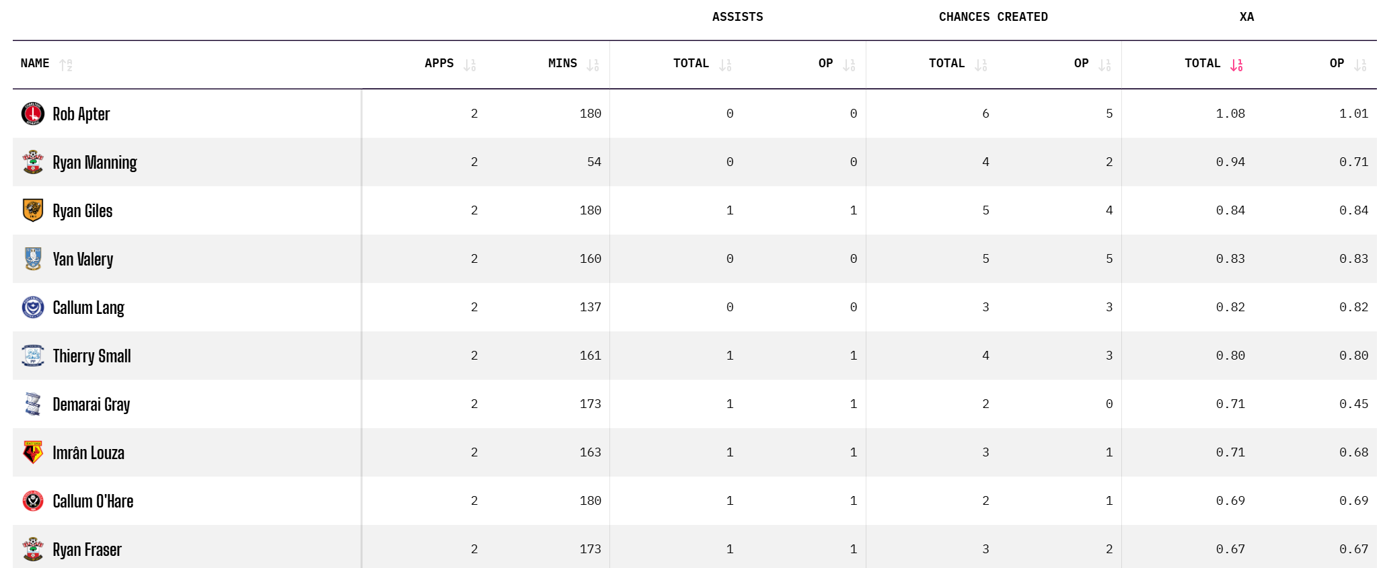Click the XA group header label
1385x568 pixels.
point(1246,17)
